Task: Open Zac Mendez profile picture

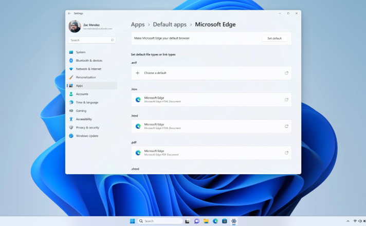Action: click(75, 26)
